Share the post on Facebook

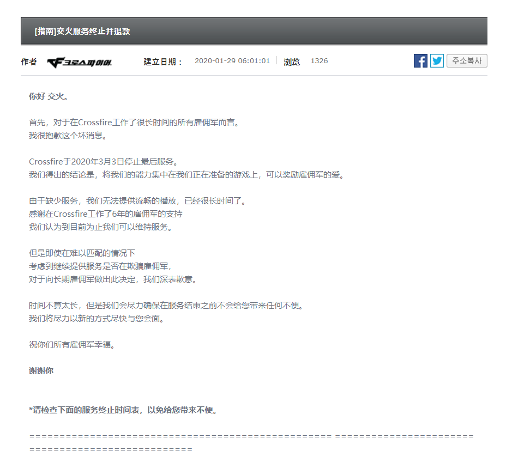pyautogui.click(x=420, y=61)
